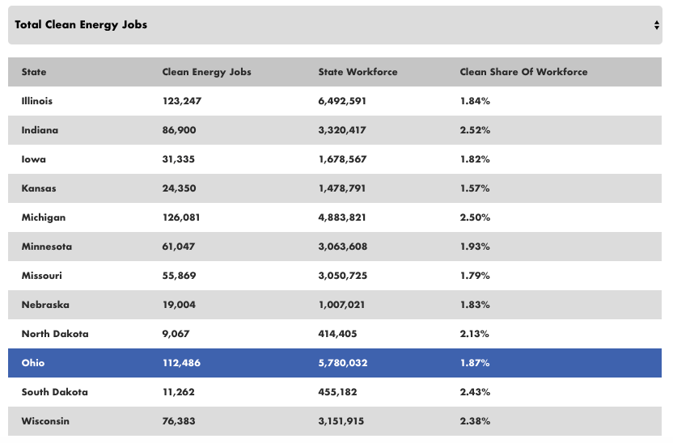673x443 pixels.
Task: Click the Missouri state entry
Action: point(41,276)
